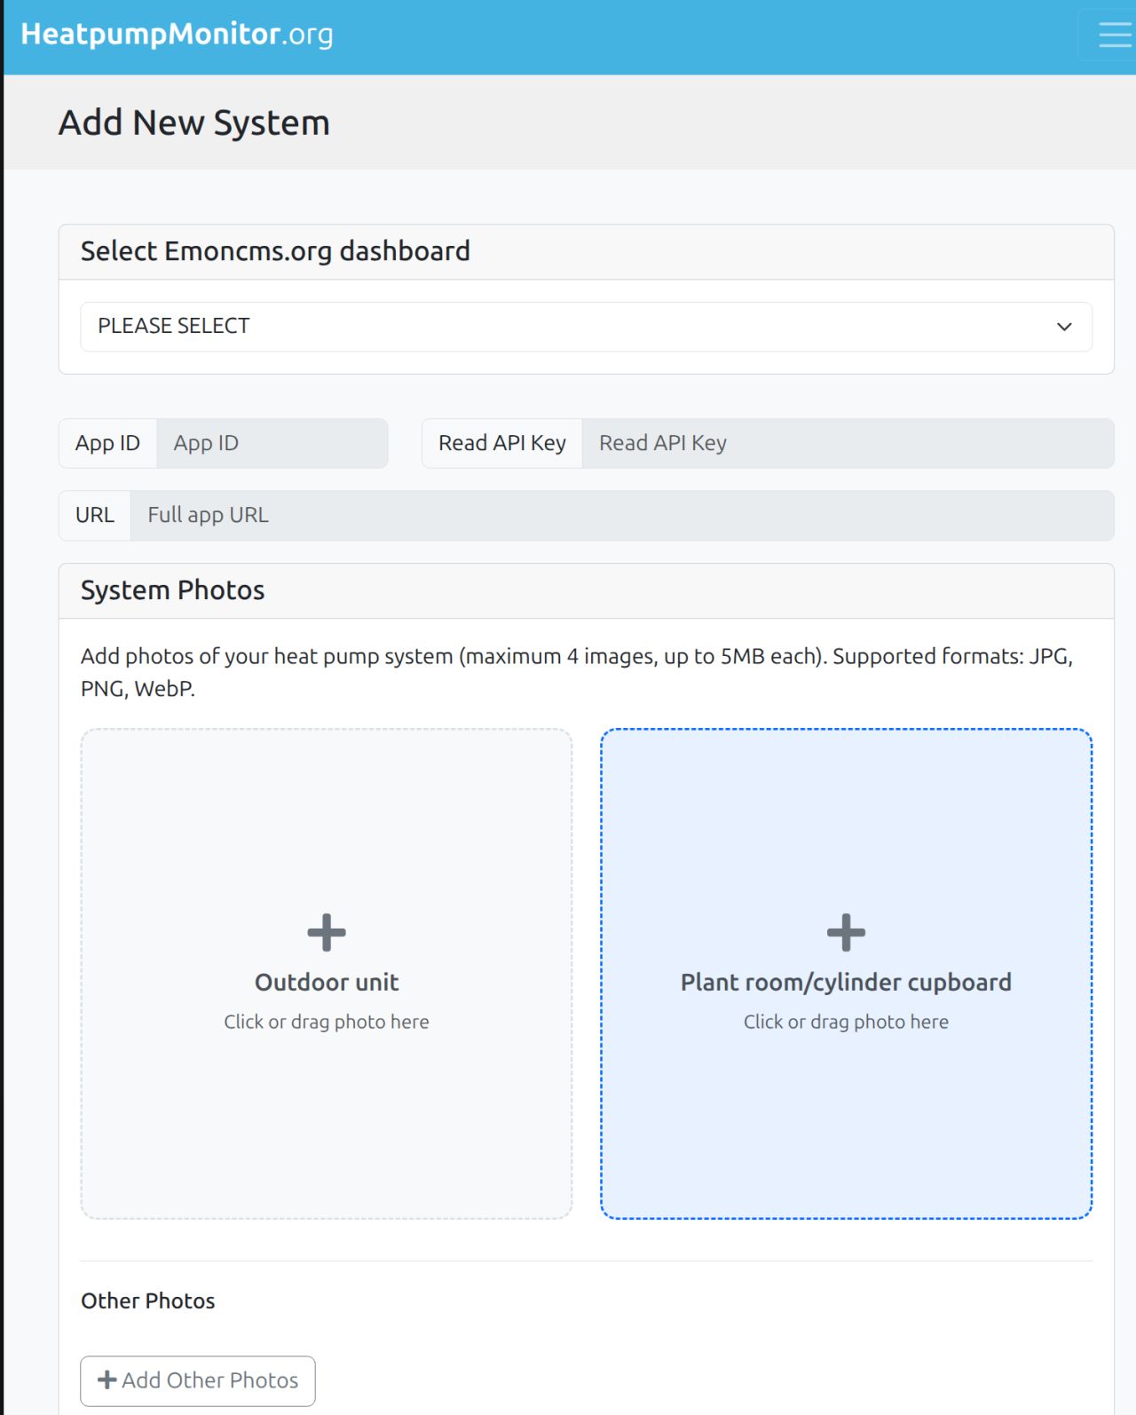Focus the App ID input field
This screenshot has width=1136, height=1415.
coord(272,443)
